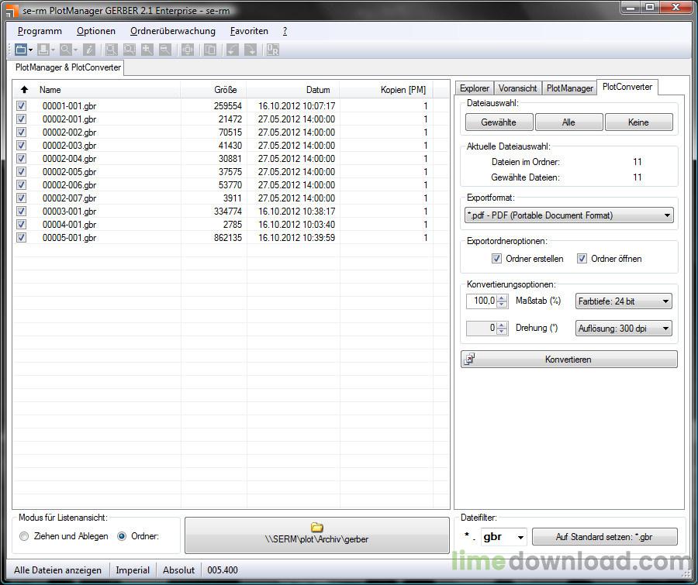The width and height of the screenshot is (698, 585).
Task: Uncheck the 00001-001.gbr checkbox
Action: coord(21,106)
